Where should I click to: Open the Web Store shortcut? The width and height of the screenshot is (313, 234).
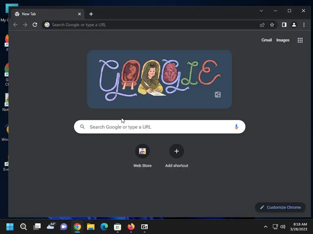click(142, 156)
